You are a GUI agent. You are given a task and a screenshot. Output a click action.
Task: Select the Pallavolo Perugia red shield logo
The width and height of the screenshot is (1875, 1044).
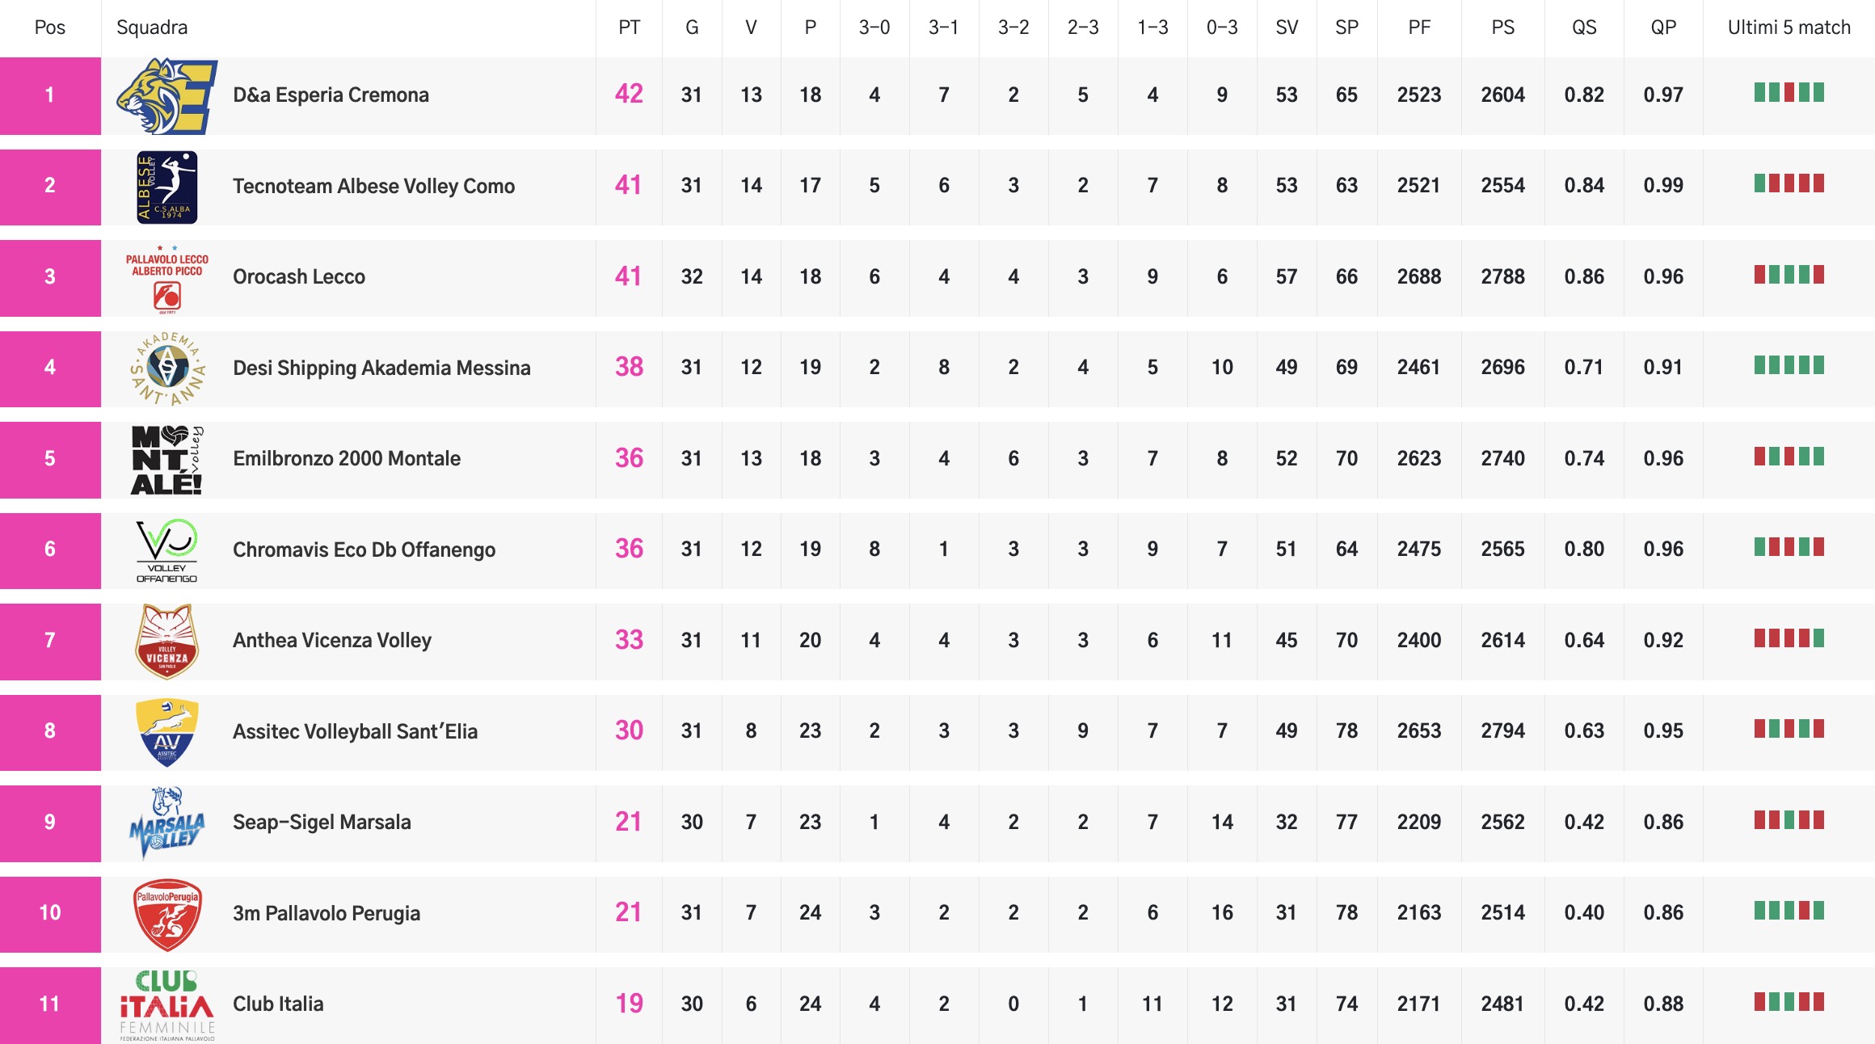(166, 914)
